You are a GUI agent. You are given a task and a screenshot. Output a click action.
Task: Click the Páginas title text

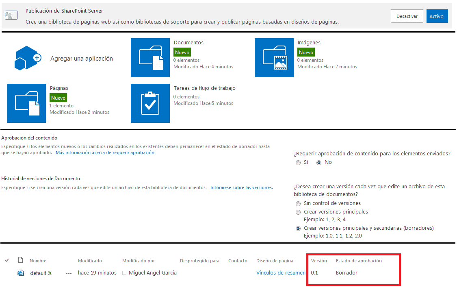(x=59, y=88)
